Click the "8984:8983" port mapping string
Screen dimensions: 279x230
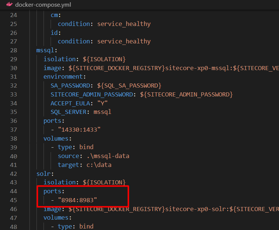[77, 200]
